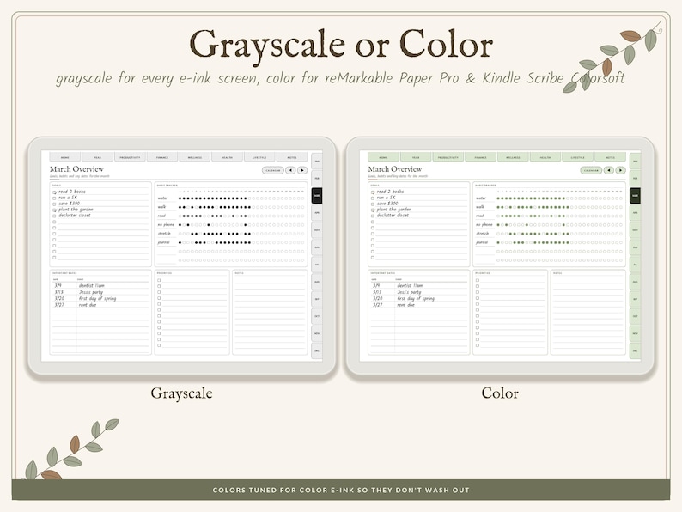The height and width of the screenshot is (512, 682).
Task: Select APR side tab in Grayscale planner
Action: (x=317, y=213)
